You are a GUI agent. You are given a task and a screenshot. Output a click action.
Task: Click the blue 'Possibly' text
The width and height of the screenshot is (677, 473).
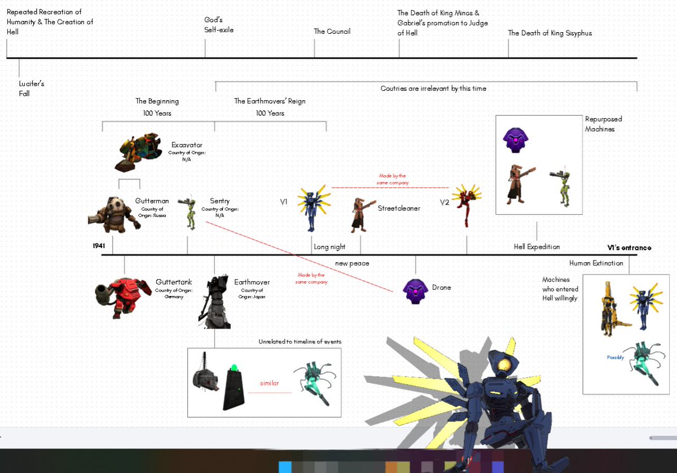[x=616, y=357]
